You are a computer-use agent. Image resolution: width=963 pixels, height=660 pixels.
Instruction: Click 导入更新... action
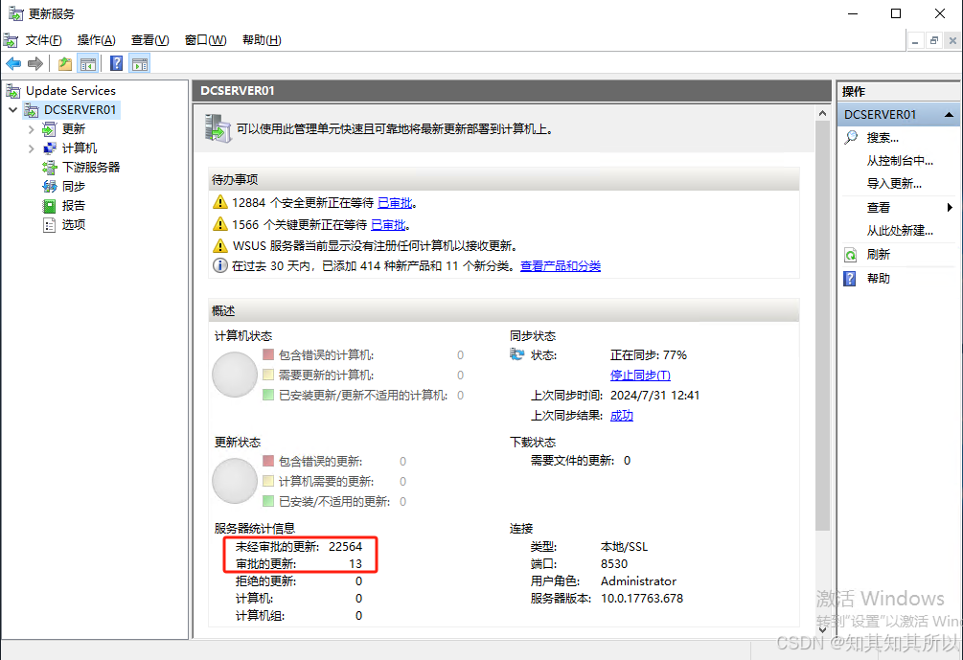coord(894,184)
